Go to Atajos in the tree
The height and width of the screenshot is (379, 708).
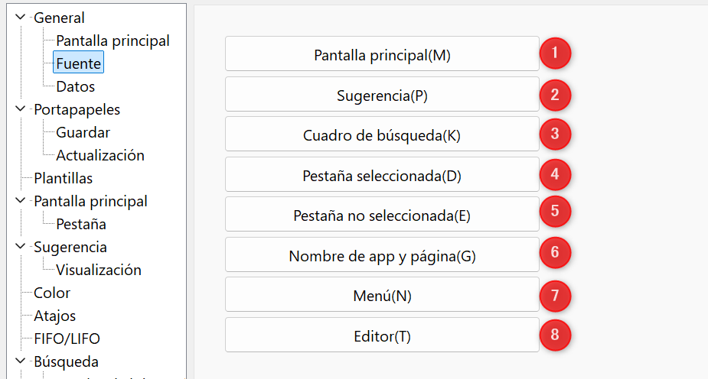[x=54, y=316]
